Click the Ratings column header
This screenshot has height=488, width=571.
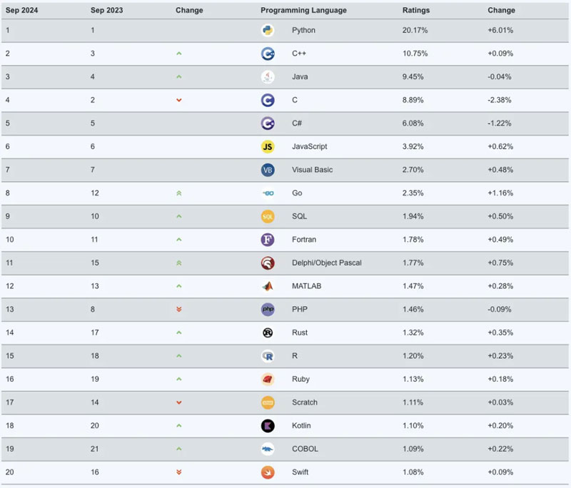tap(416, 11)
